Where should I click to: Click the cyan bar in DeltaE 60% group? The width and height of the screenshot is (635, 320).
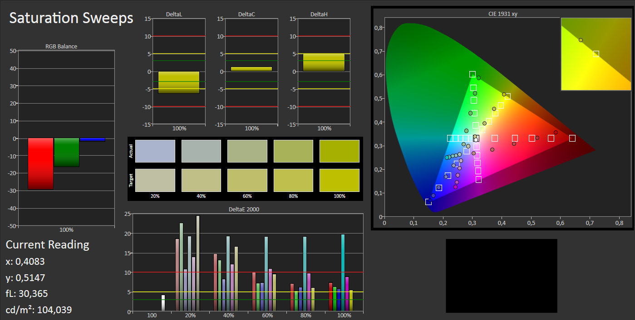(x=266, y=274)
